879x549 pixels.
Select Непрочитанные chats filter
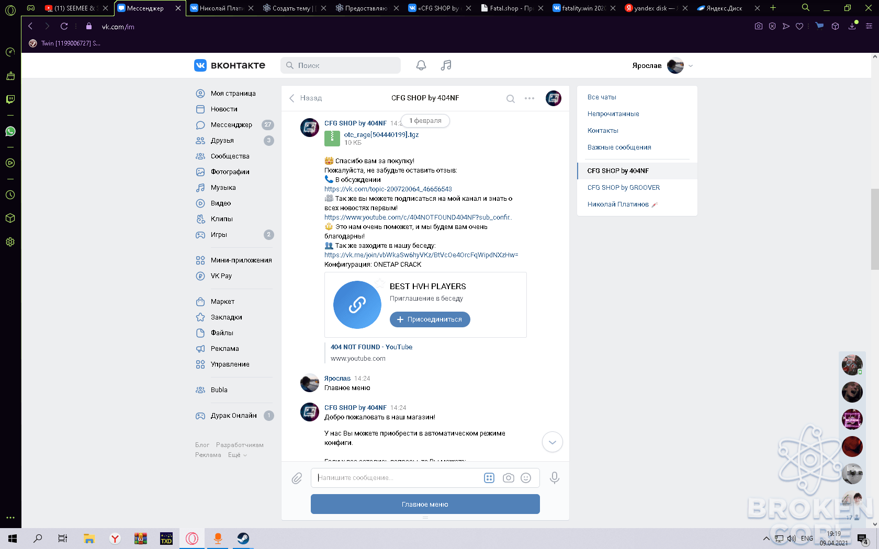click(613, 114)
